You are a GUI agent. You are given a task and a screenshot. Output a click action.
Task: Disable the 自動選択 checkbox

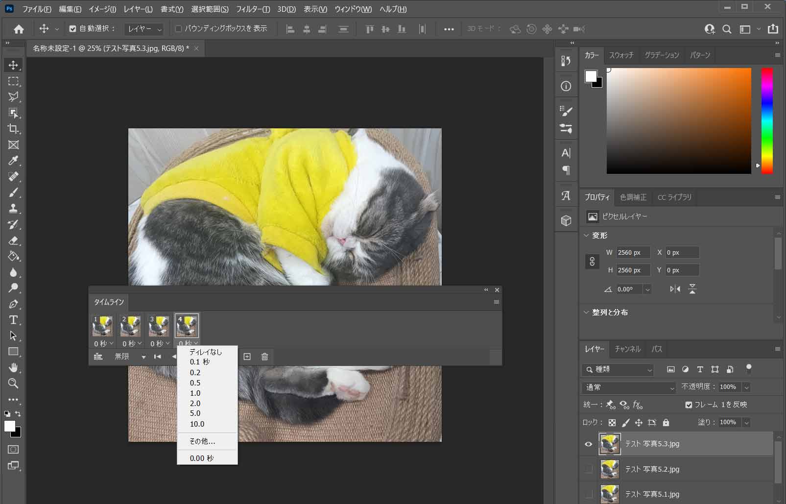pyautogui.click(x=73, y=29)
